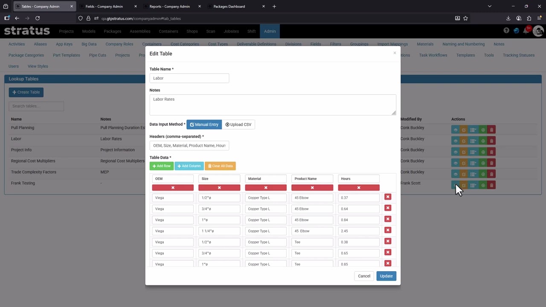Screen dimensions: 546x307
Task: Download the Trade Complexity Factors table
Action: [483, 174]
